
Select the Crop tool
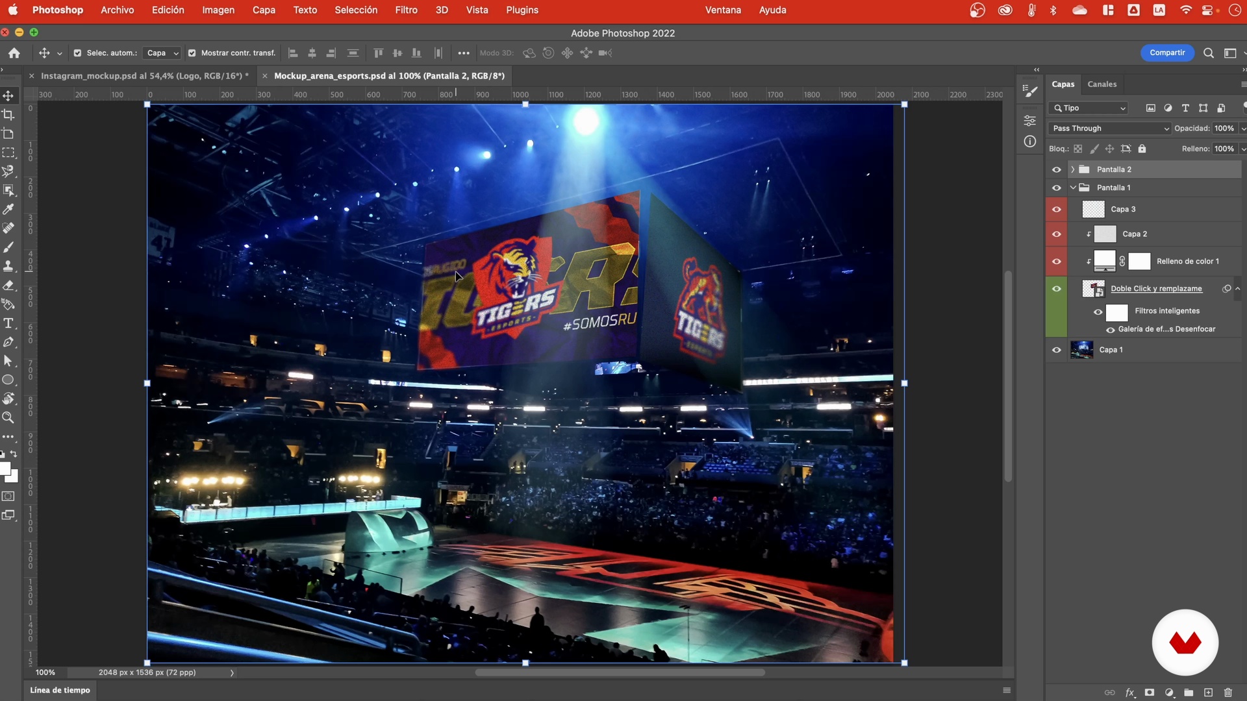tap(8, 115)
